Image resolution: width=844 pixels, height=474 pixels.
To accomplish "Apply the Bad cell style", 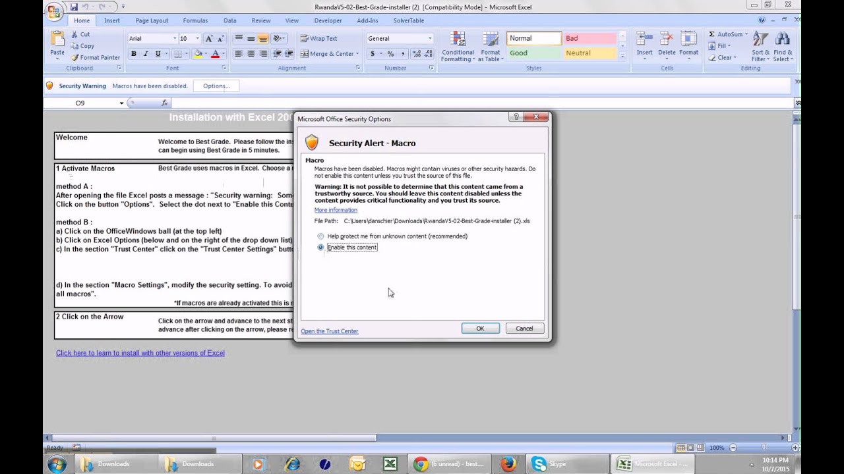I will point(589,38).
